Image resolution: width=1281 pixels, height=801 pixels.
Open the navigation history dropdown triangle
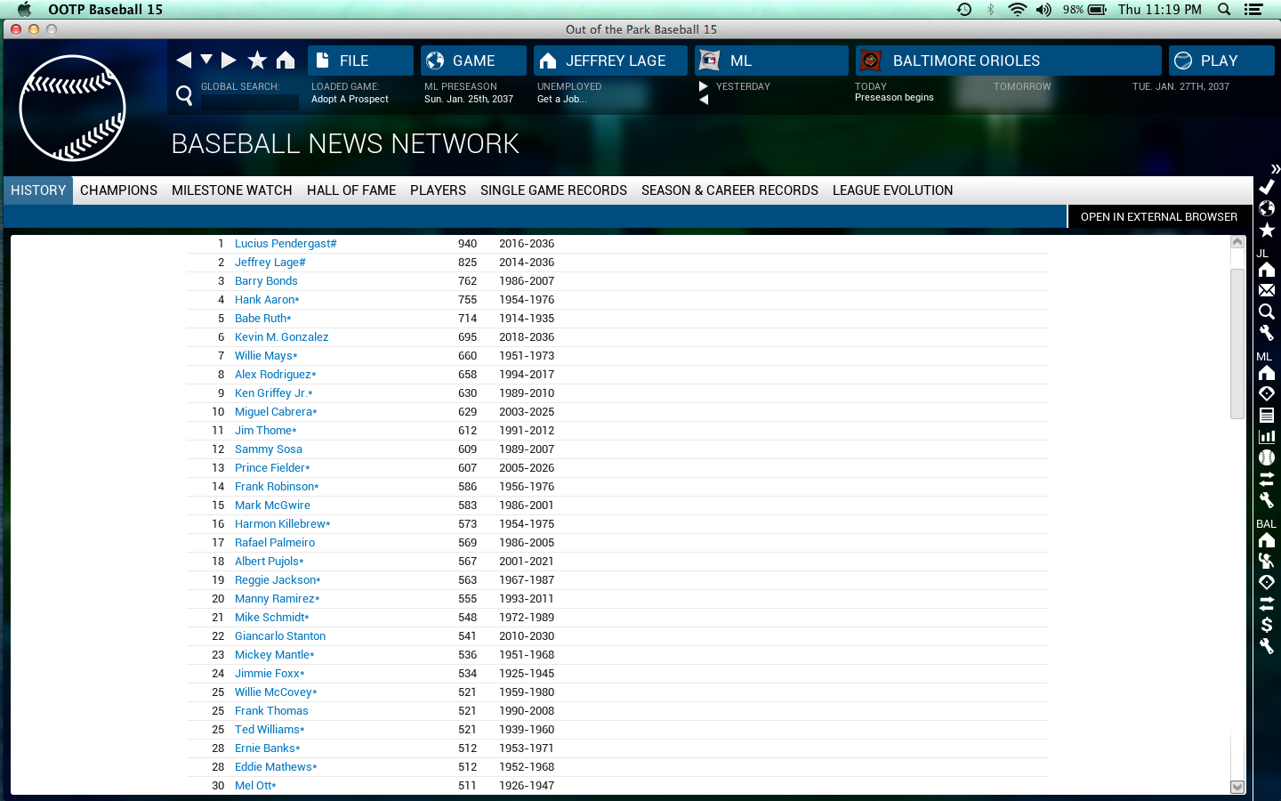(206, 60)
